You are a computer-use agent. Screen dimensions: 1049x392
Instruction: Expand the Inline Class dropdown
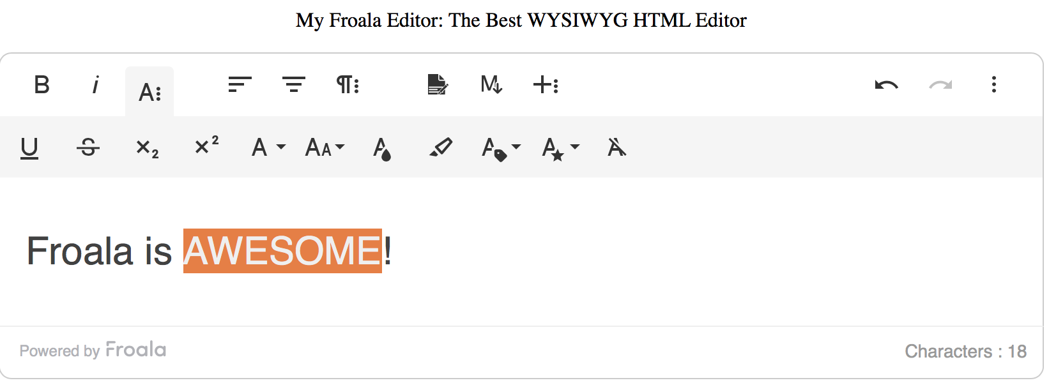tap(501, 148)
